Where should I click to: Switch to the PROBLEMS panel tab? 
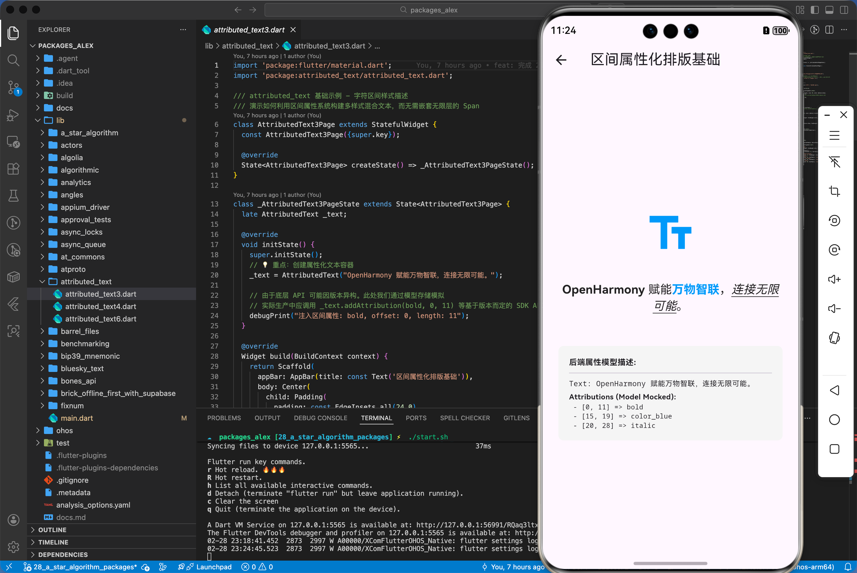point(224,418)
